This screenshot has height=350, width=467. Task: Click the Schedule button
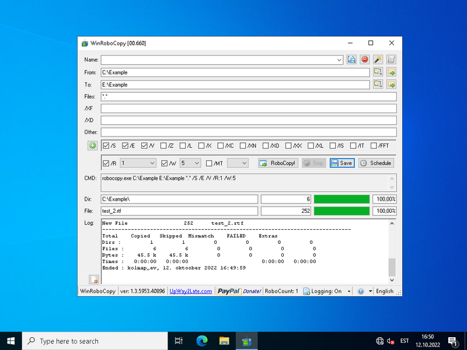tap(376, 163)
